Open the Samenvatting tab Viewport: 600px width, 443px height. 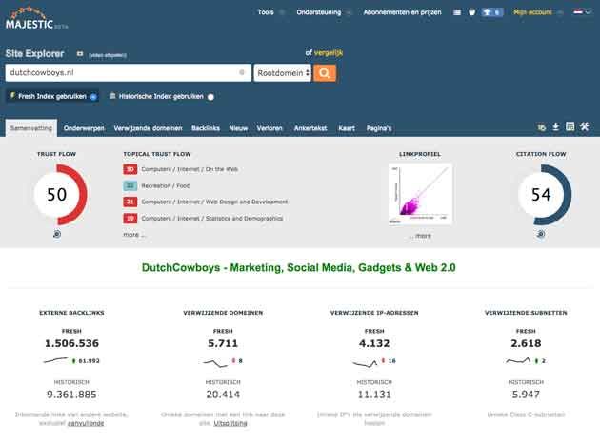(31, 128)
